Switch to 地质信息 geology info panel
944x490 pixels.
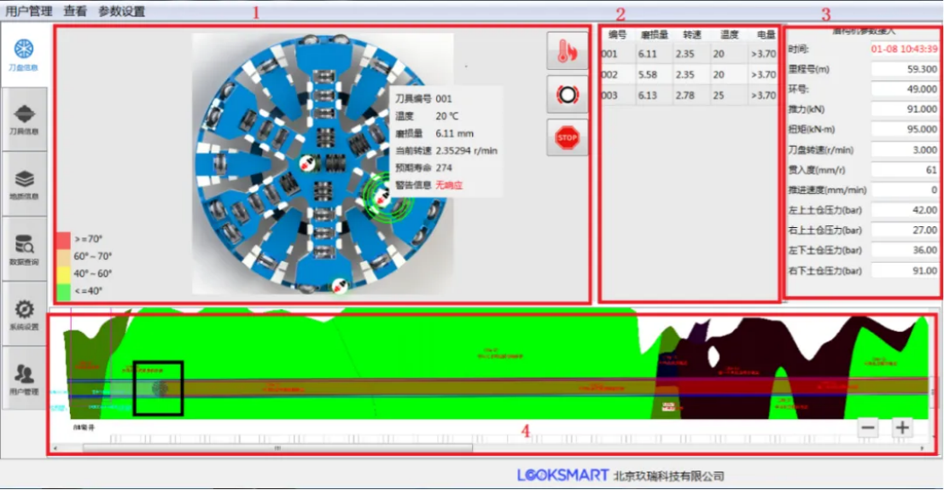tap(24, 184)
